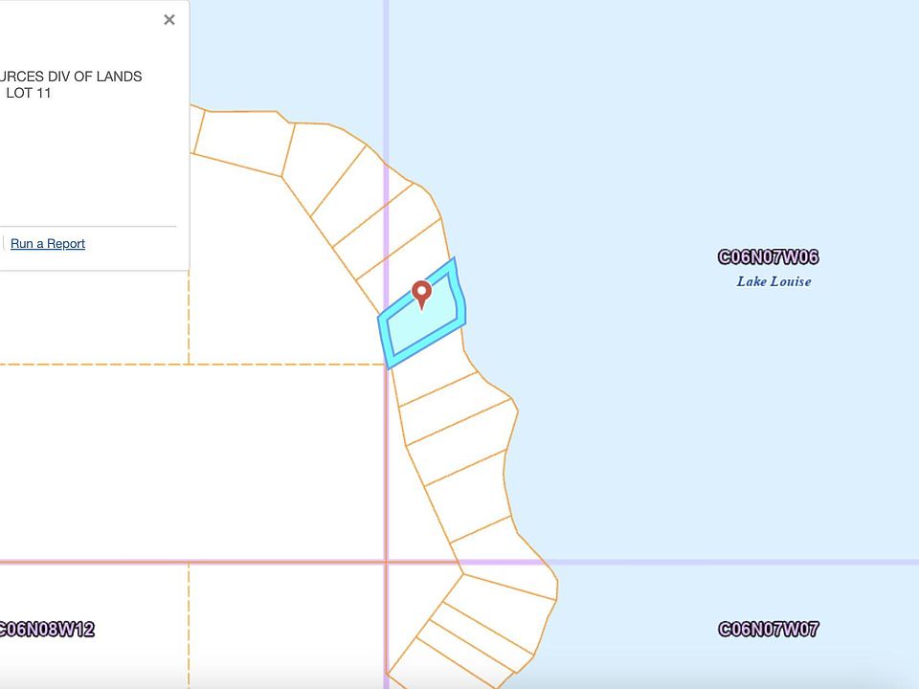The image size is (919, 689).
Task: Select the C06N07W06 township label
Action: tap(768, 257)
